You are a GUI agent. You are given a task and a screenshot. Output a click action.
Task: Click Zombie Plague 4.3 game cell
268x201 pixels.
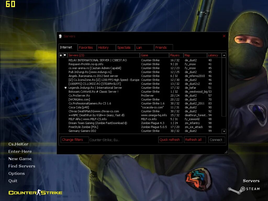coord(153,123)
